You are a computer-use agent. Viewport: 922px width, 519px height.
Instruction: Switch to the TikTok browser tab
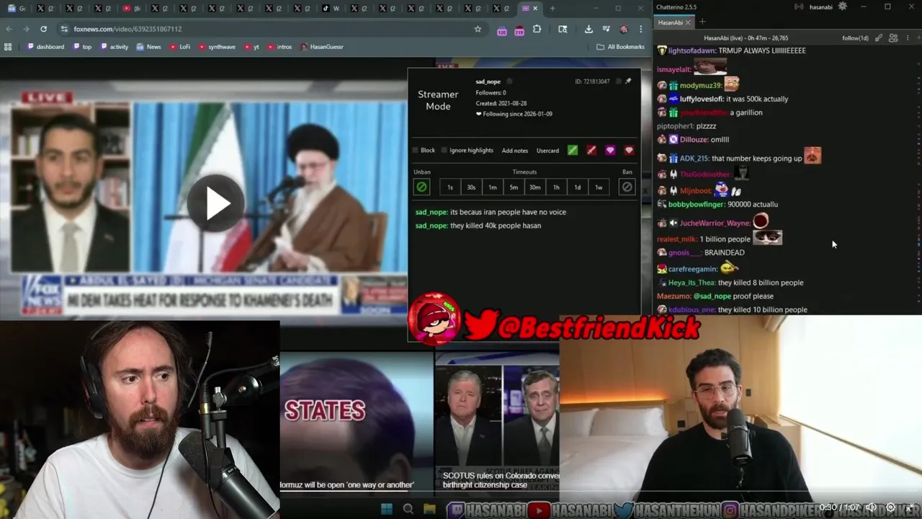click(x=331, y=9)
